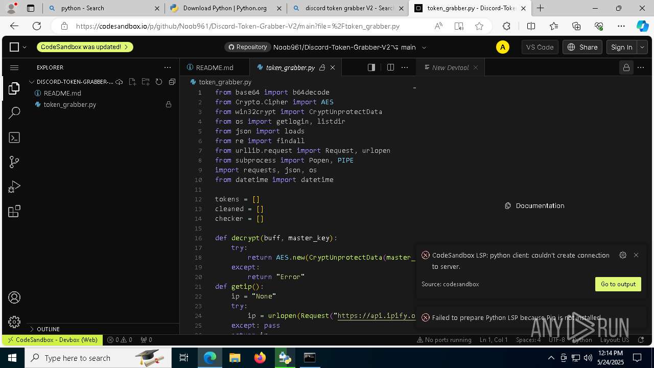
Task: Open notification settings gear for LSP error
Action: 623,255
